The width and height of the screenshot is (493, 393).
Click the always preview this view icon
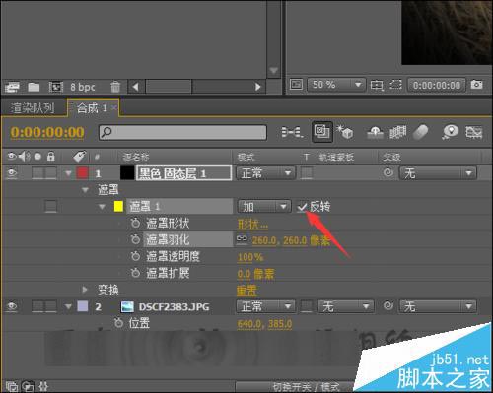click(x=296, y=85)
